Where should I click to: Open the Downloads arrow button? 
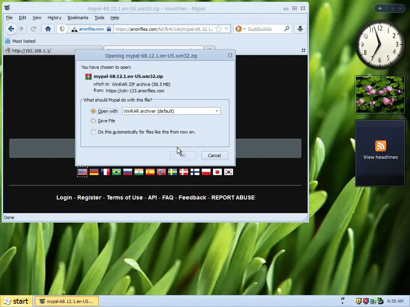pyautogui.click(x=300, y=29)
